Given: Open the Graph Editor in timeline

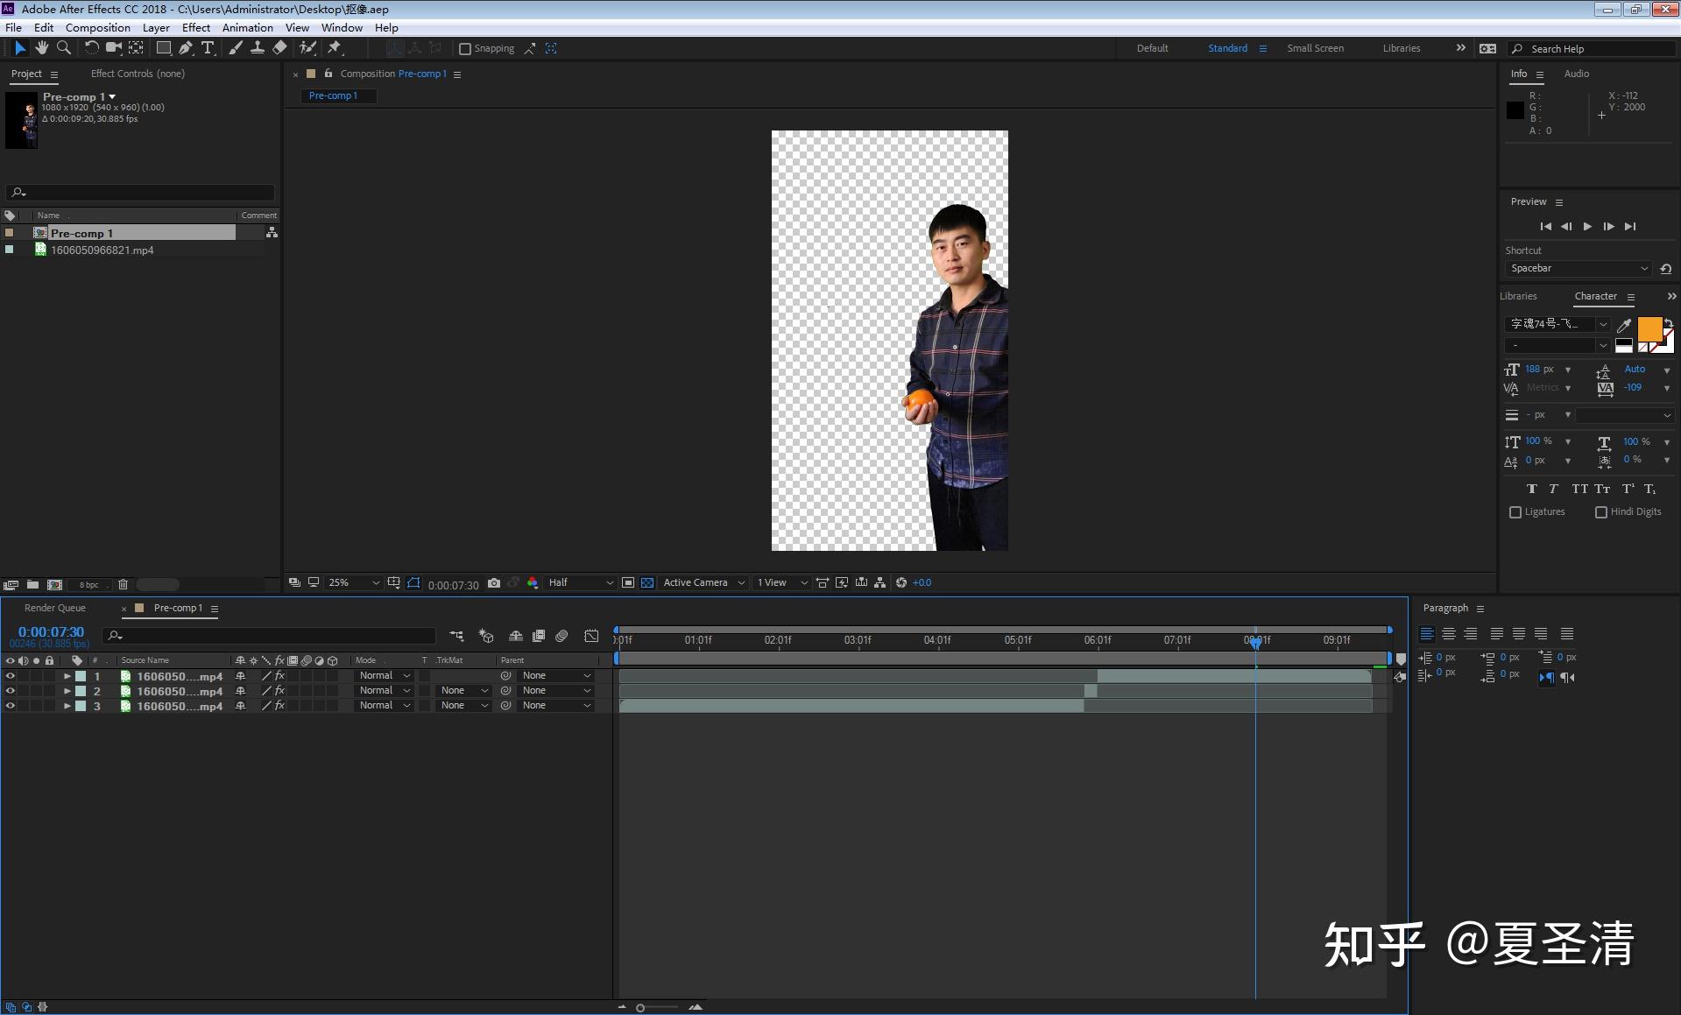Looking at the screenshot, I should [591, 636].
